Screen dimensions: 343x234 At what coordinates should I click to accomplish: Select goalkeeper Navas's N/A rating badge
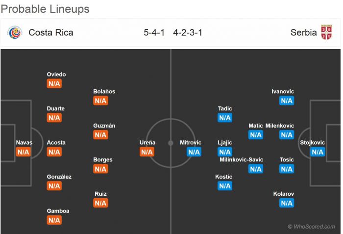point(24,152)
